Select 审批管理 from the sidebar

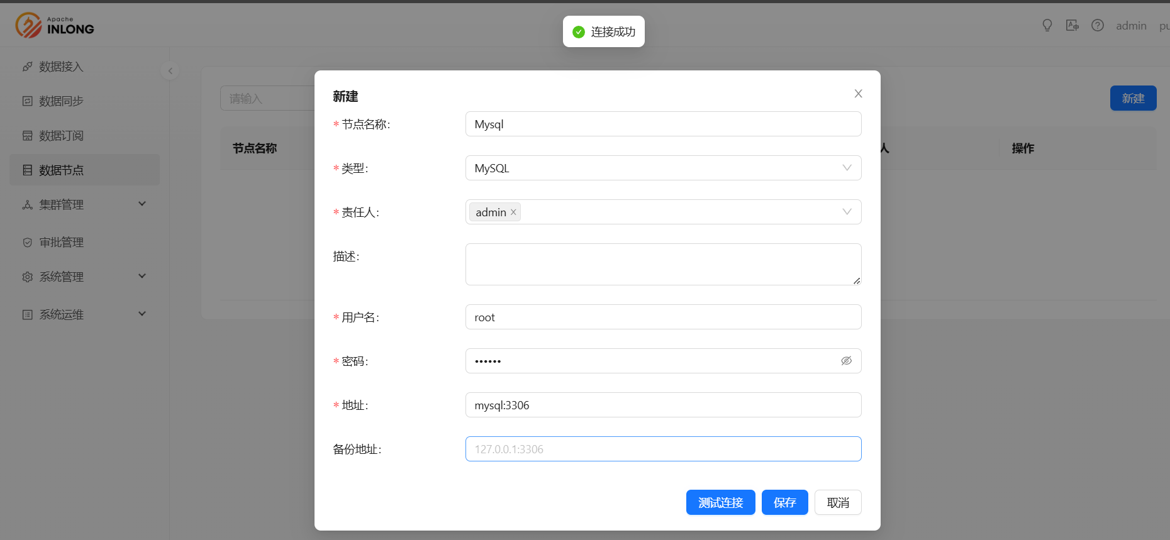pyautogui.click(x=61, y=243)
